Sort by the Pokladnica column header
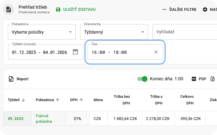Image resolution: width=217 pixels, height=135 pixels. (48, 100)
